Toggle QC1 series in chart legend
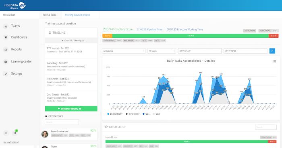Image resolution: width=282 pixels, height=148 pixels. [x=146, y=114]
